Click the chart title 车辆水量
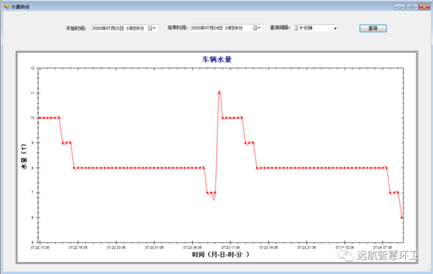Screen dimensions: 433x274 (217, 59)
